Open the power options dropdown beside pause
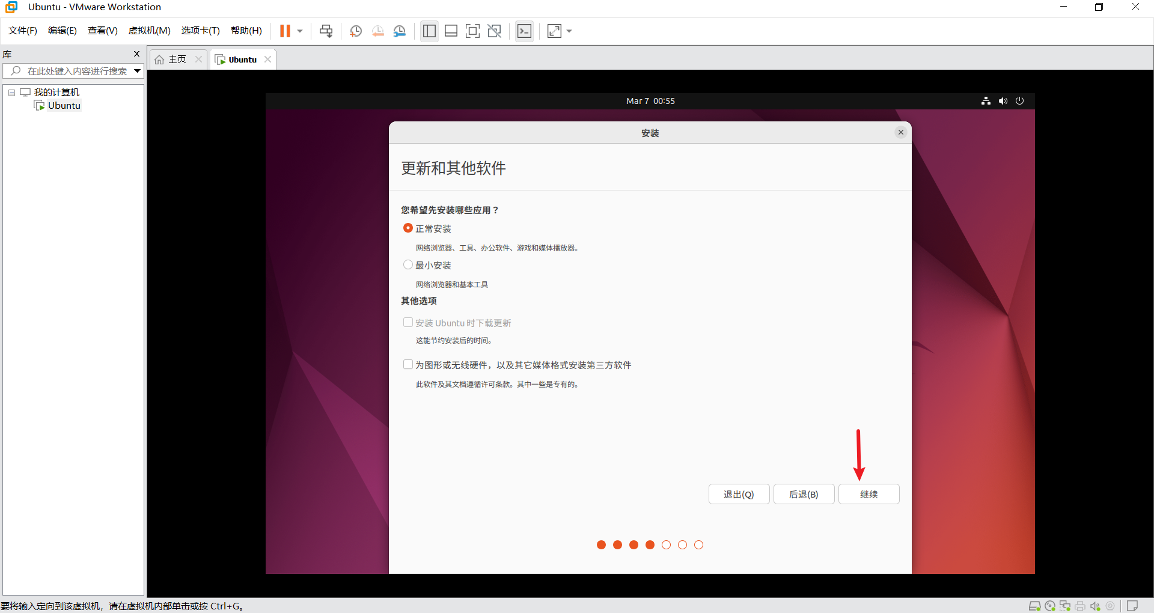This screenshot has width=1154, height=613. [300, 31]
